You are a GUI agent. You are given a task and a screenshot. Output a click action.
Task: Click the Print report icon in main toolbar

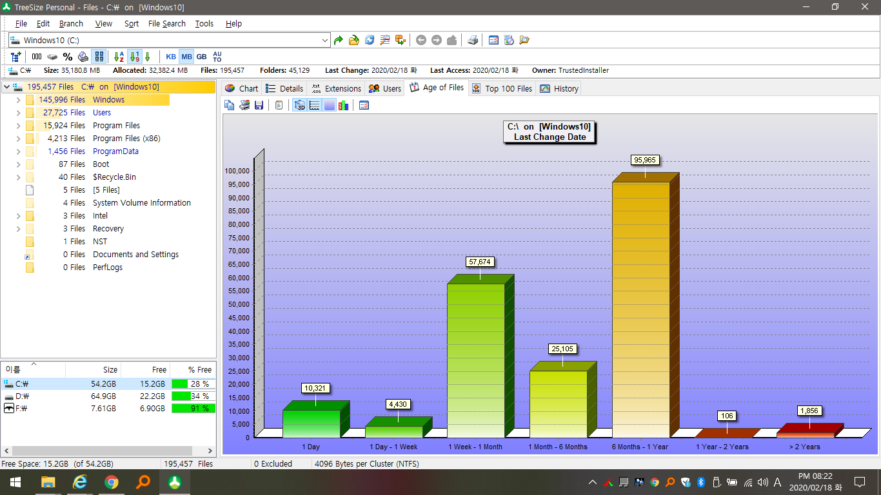click(473, 40)
